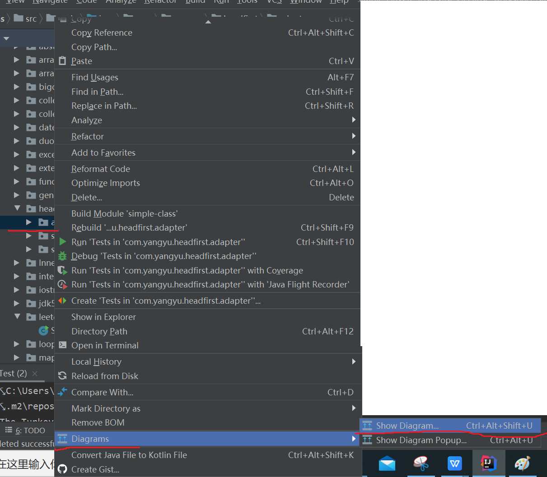Expand the Refactor submenu arrow
Screen dimensions: 547x477
[354, 136]
